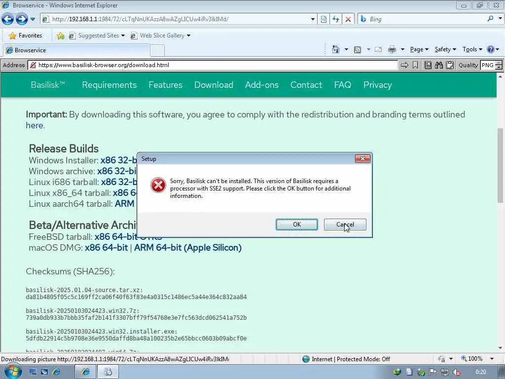The image size is (505, 379).
Task: Open the Privacy nav item
Action: click(377, 85)
